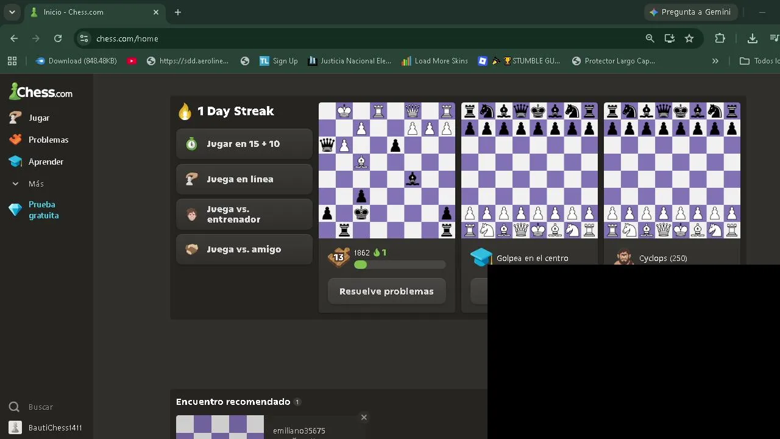Click the install app icon in address bar
Screen dimensions: 780x439
(670, 38)
